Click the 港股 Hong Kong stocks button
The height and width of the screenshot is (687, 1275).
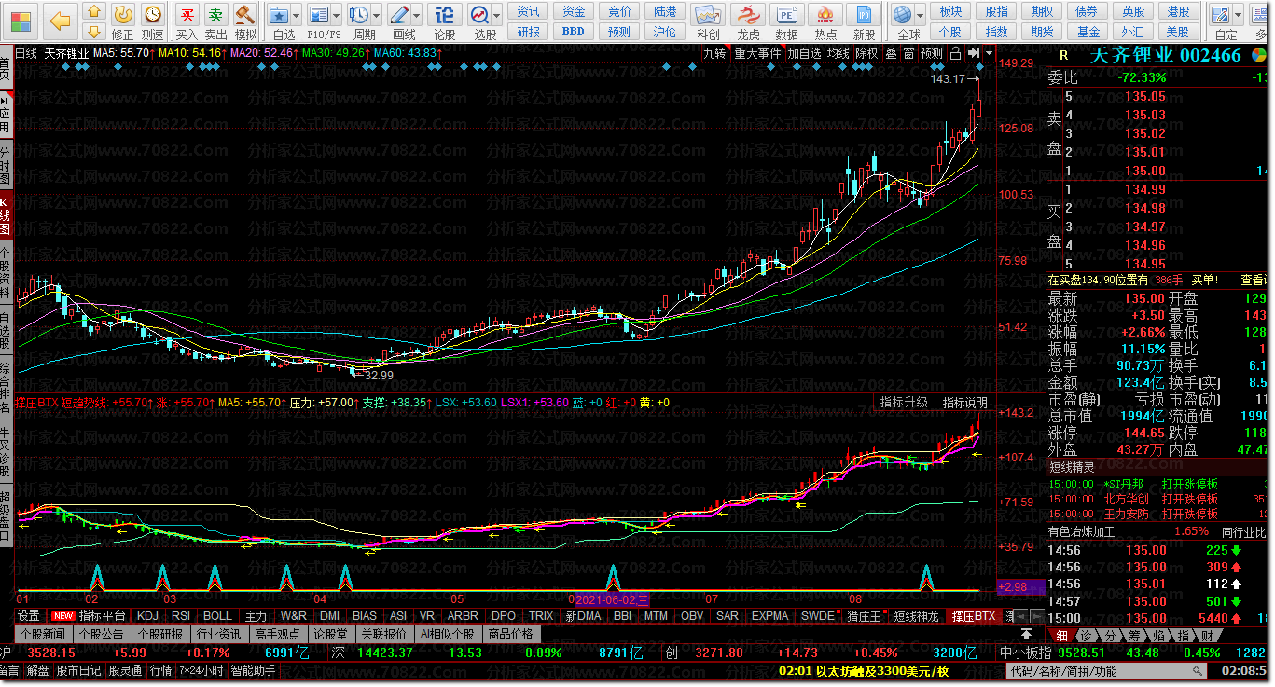[x=1179, y=11]
